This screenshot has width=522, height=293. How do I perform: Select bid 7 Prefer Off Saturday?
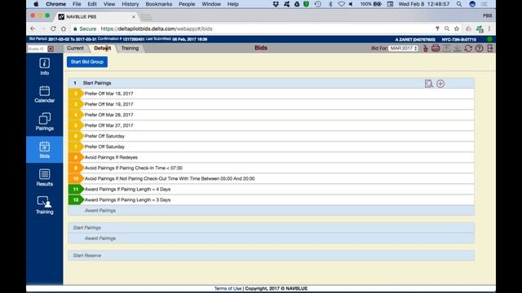(272, 146)
